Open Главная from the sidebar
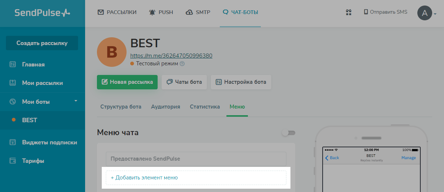This screenshot has width=444, height=192. 33,65
